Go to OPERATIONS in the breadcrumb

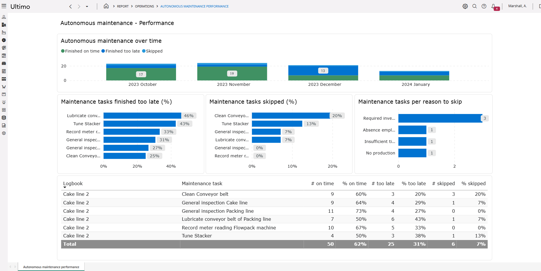(x=144, y=6)
